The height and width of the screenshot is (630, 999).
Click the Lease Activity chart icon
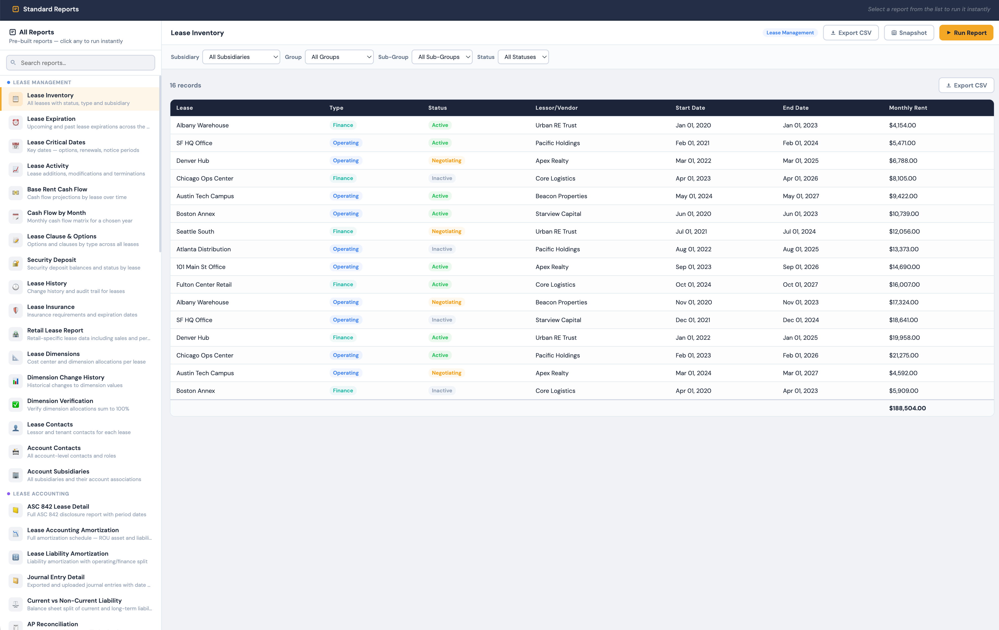pos(16,169)
